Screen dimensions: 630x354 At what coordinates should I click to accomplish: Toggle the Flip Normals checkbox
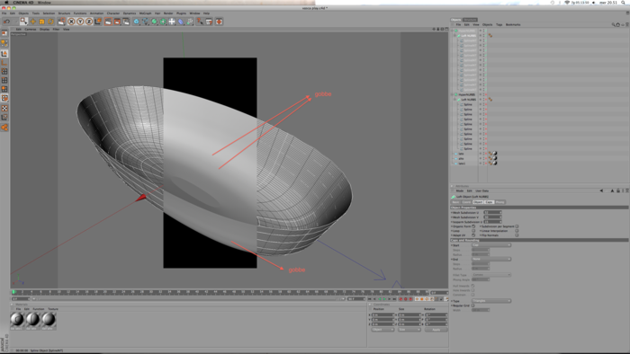517,235
